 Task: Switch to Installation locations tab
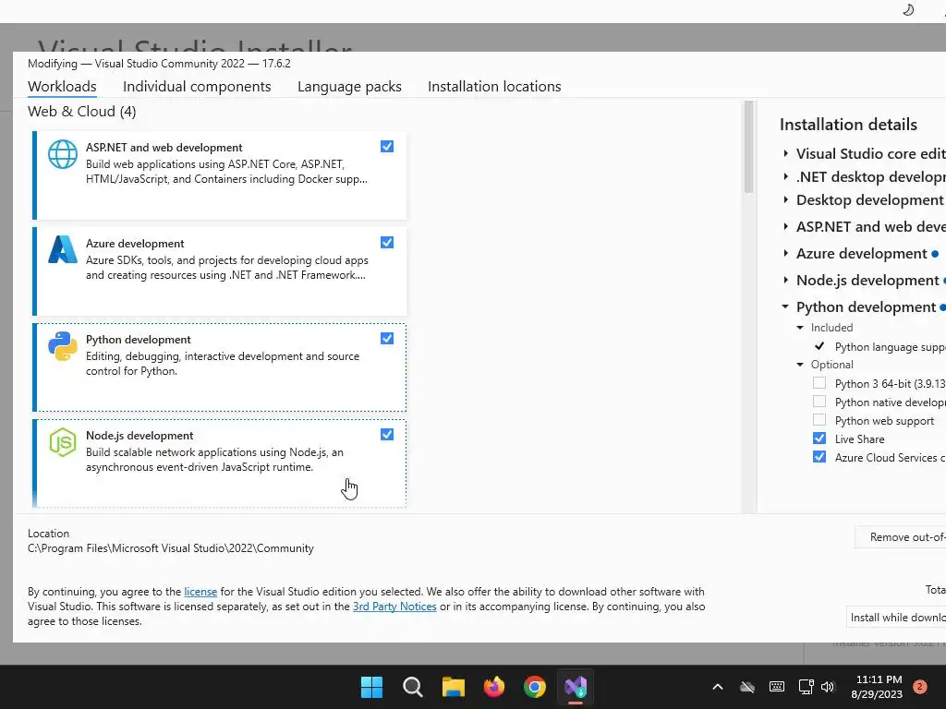494,86
